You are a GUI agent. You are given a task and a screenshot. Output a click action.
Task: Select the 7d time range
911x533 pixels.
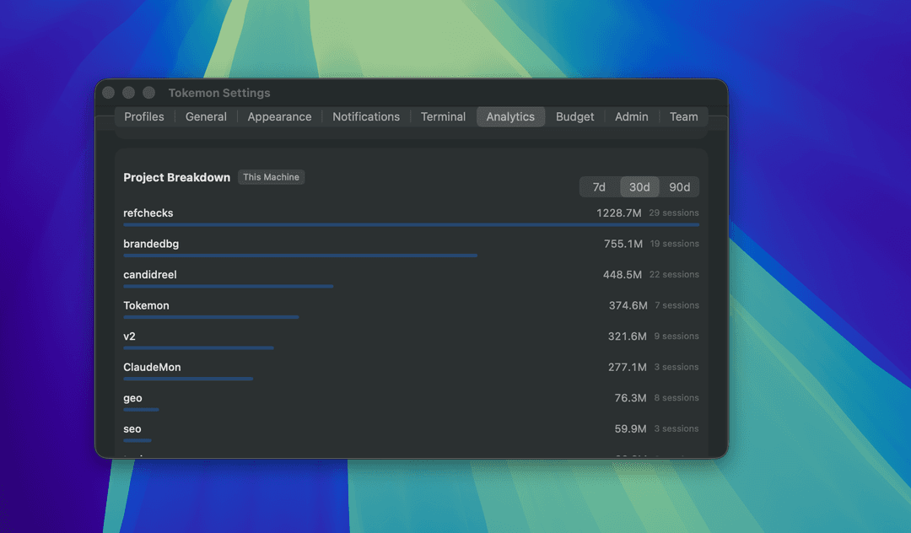(599, 186)
